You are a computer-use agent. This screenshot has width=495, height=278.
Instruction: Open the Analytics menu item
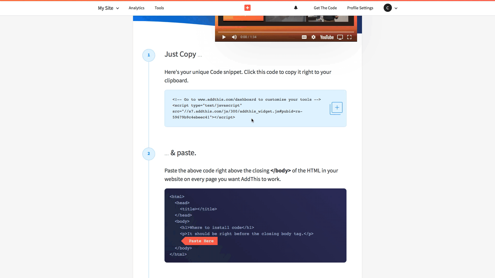pos(136,8)
